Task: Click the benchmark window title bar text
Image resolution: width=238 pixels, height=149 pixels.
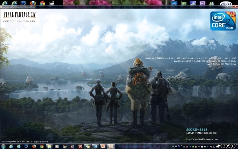Action: tap(19, 7)
